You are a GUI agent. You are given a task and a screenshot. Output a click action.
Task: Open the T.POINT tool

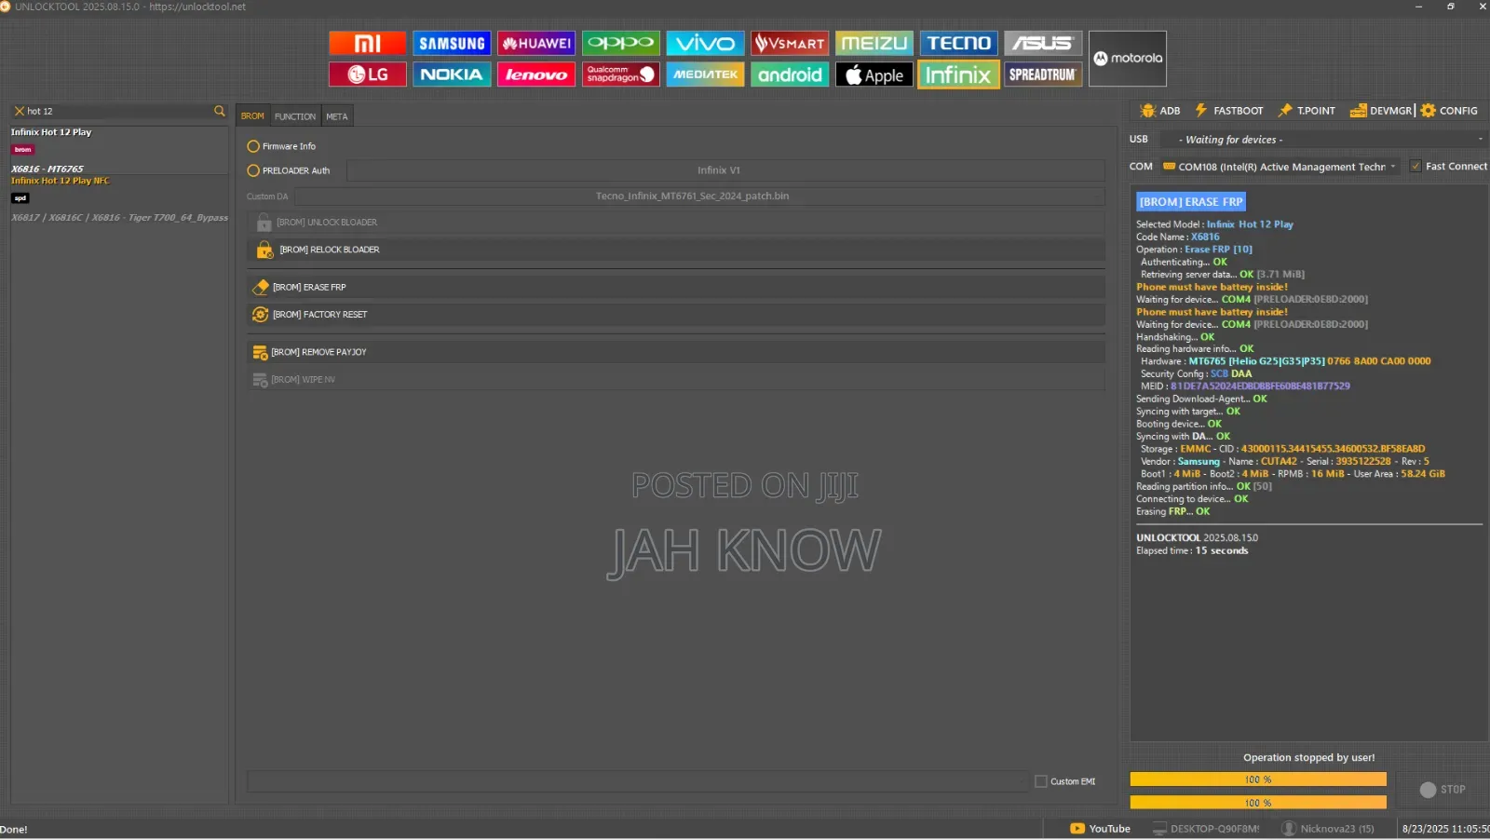(1307, 111)
